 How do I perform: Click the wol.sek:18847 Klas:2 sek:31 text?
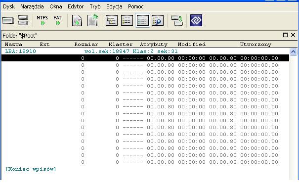tap(131, 51)
